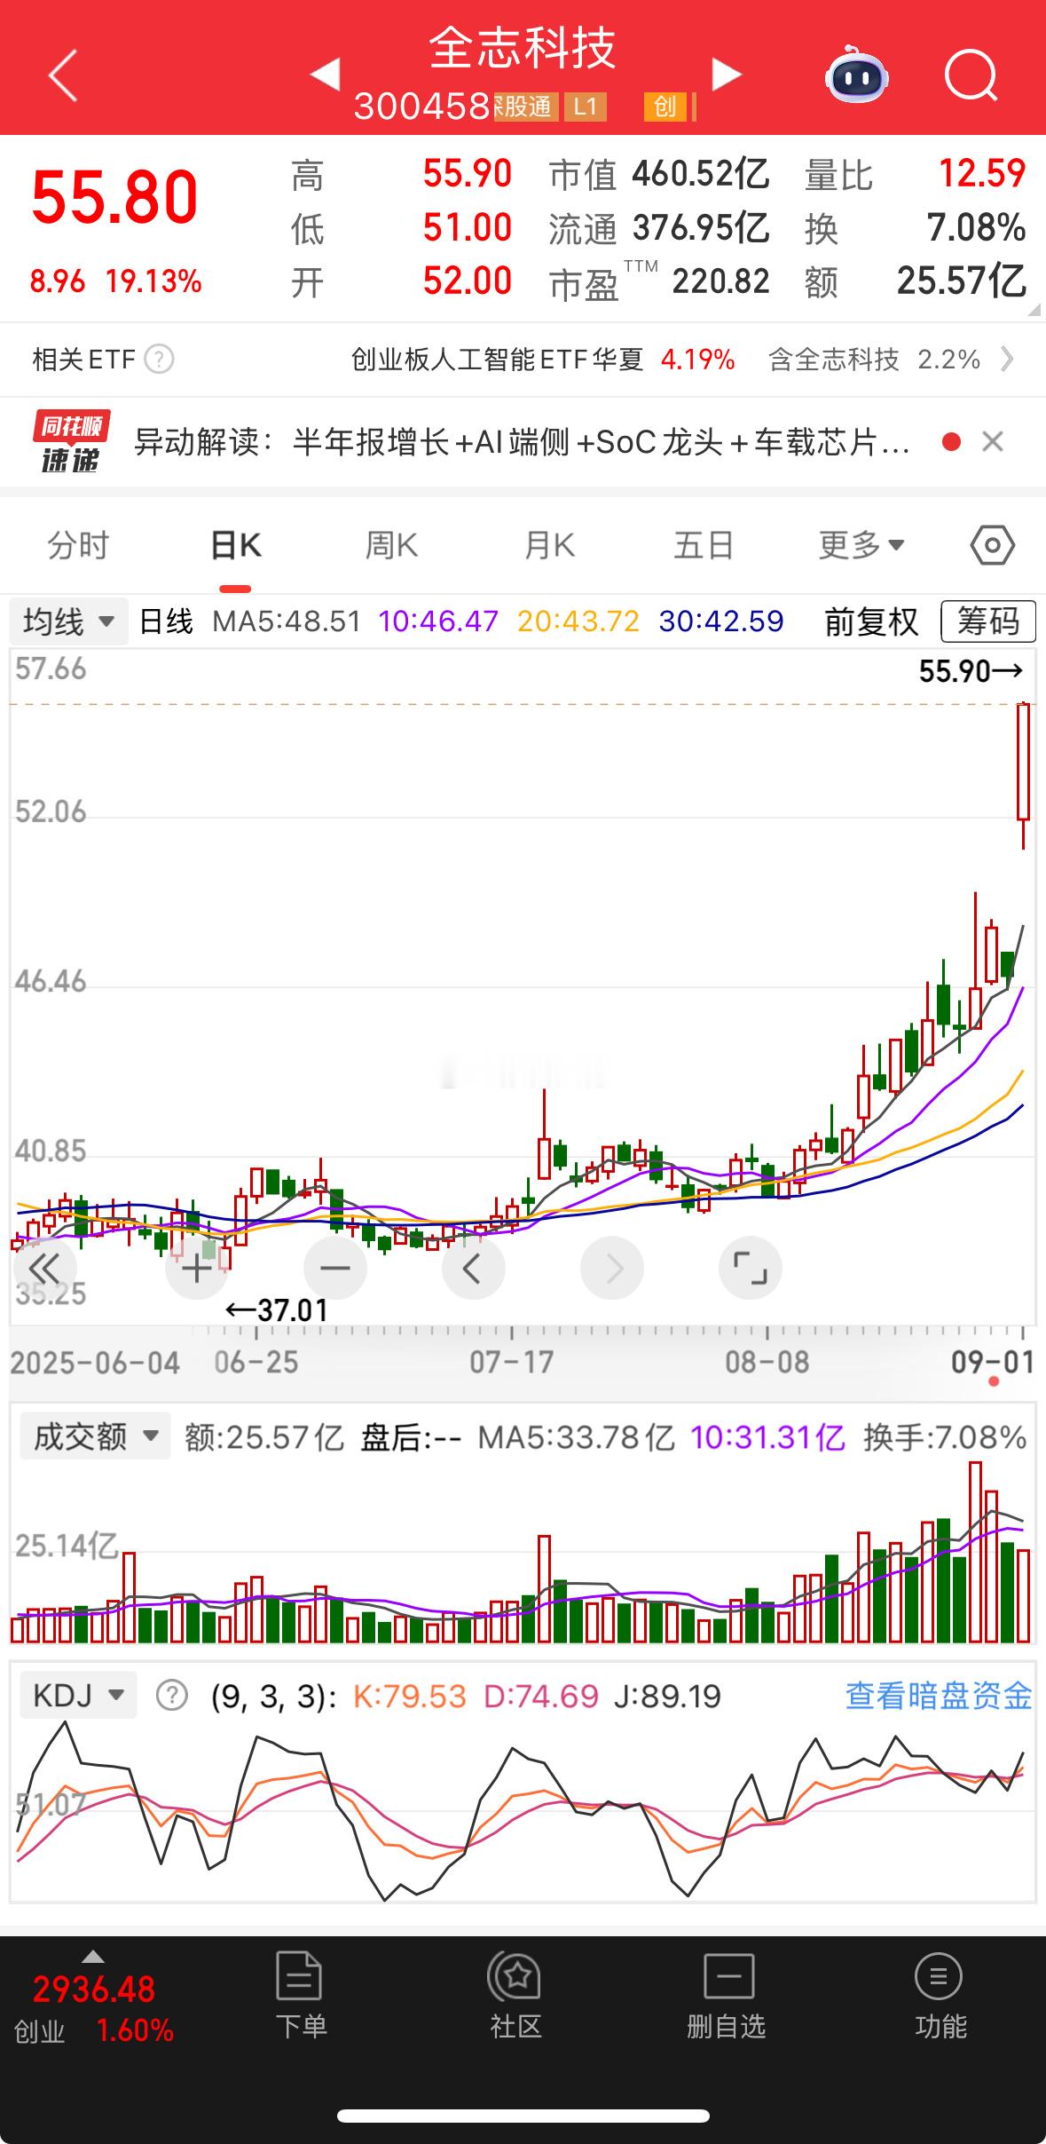Tap the 全志科技 stock title
Viewport: 1046px width, 2144px height.
pyautogui.click(x=523, y=48)
